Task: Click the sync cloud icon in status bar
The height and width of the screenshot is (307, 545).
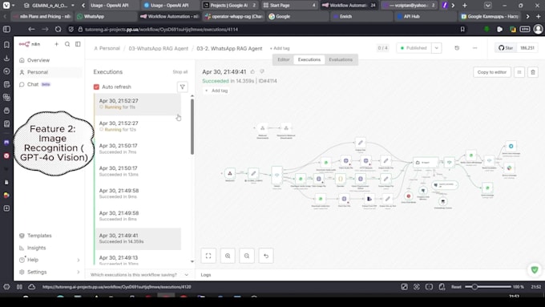Action: coord(31,287)
